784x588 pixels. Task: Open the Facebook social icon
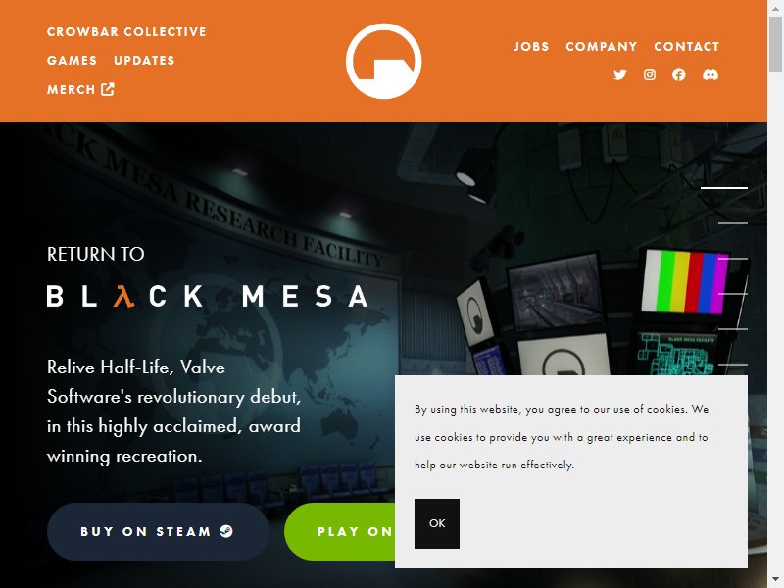(x=679, y=74)
